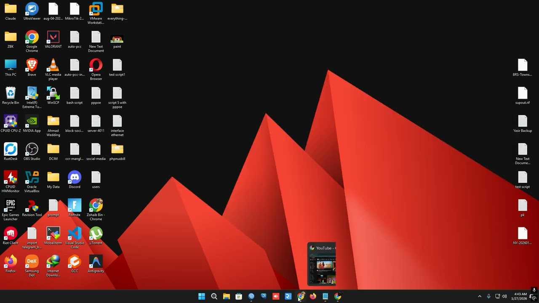Screen dimensions: 539x303
Task: Open the Windows Start menu
Action: click(202, 296)
